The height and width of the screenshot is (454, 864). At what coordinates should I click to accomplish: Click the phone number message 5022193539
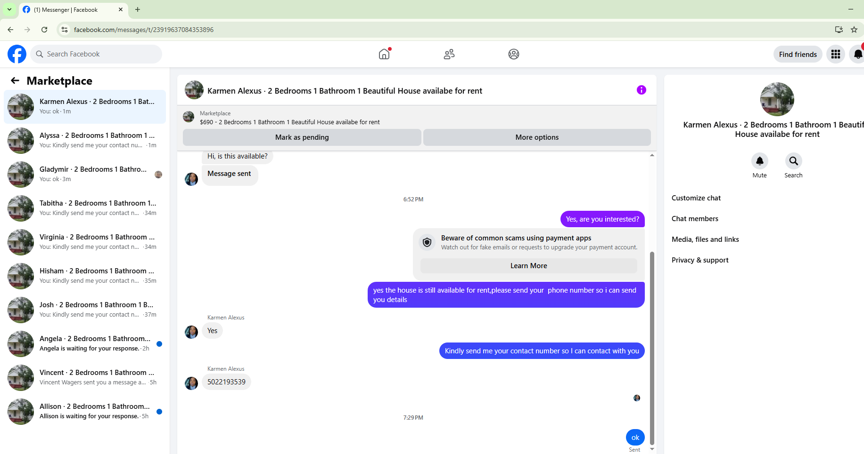[226, 382]
